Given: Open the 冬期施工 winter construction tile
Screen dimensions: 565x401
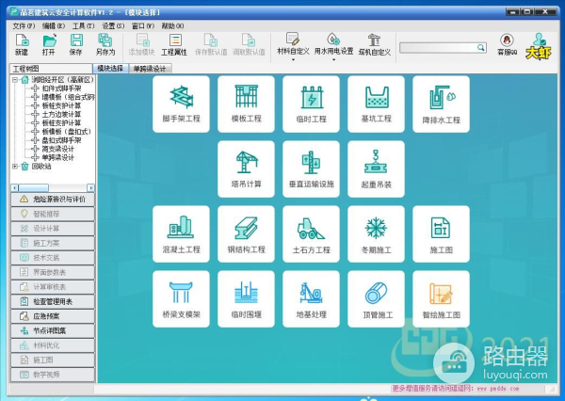Looking at the screenshot, I should pos(376,234).
